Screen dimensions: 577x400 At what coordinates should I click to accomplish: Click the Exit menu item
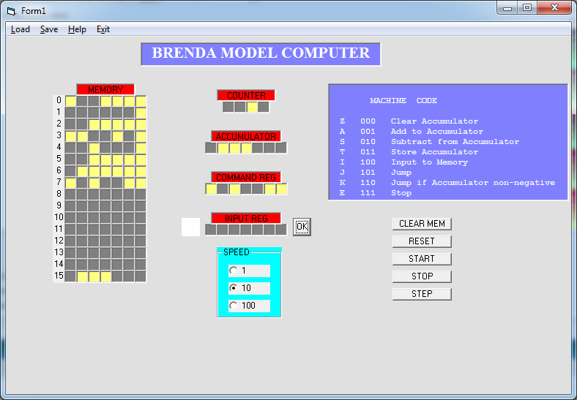103,29
